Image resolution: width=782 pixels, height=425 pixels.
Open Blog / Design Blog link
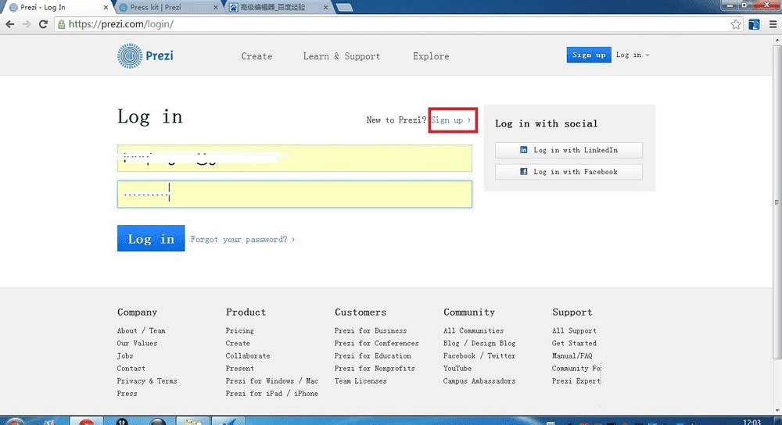479,343
